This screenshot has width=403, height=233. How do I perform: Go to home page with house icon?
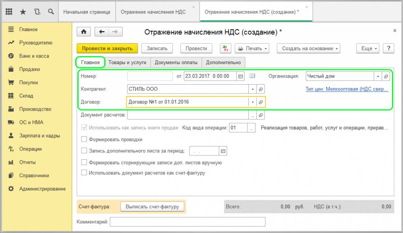pos(84,31)
